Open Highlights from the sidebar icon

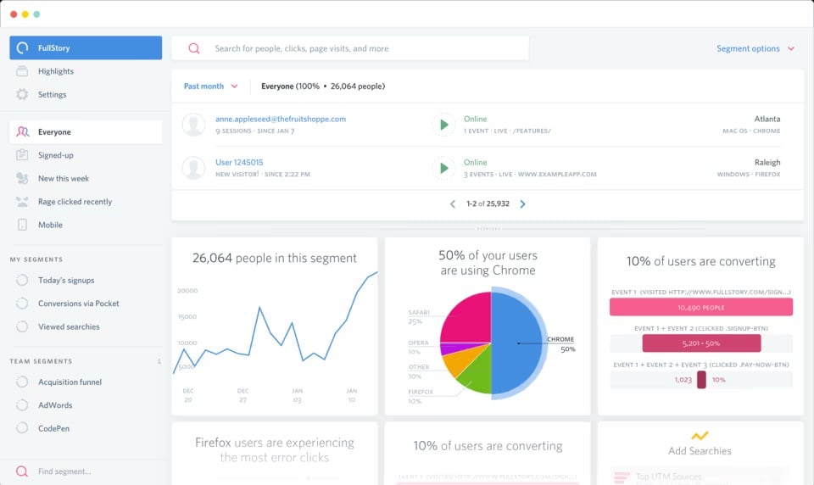[x=22, y=71]
